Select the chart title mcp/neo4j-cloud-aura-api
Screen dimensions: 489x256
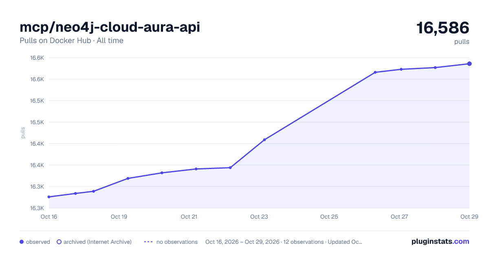coord(110,27)
